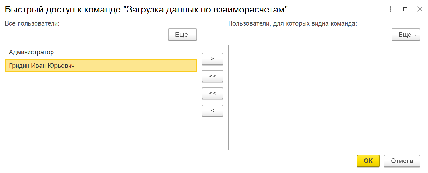Click the 'Все пользователи:' label
The image size is (428, 173).
tap(32, 23)
